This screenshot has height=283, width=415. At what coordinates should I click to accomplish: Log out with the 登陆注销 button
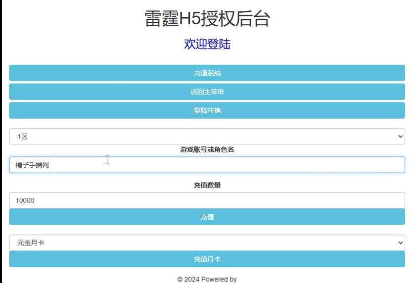207,110
